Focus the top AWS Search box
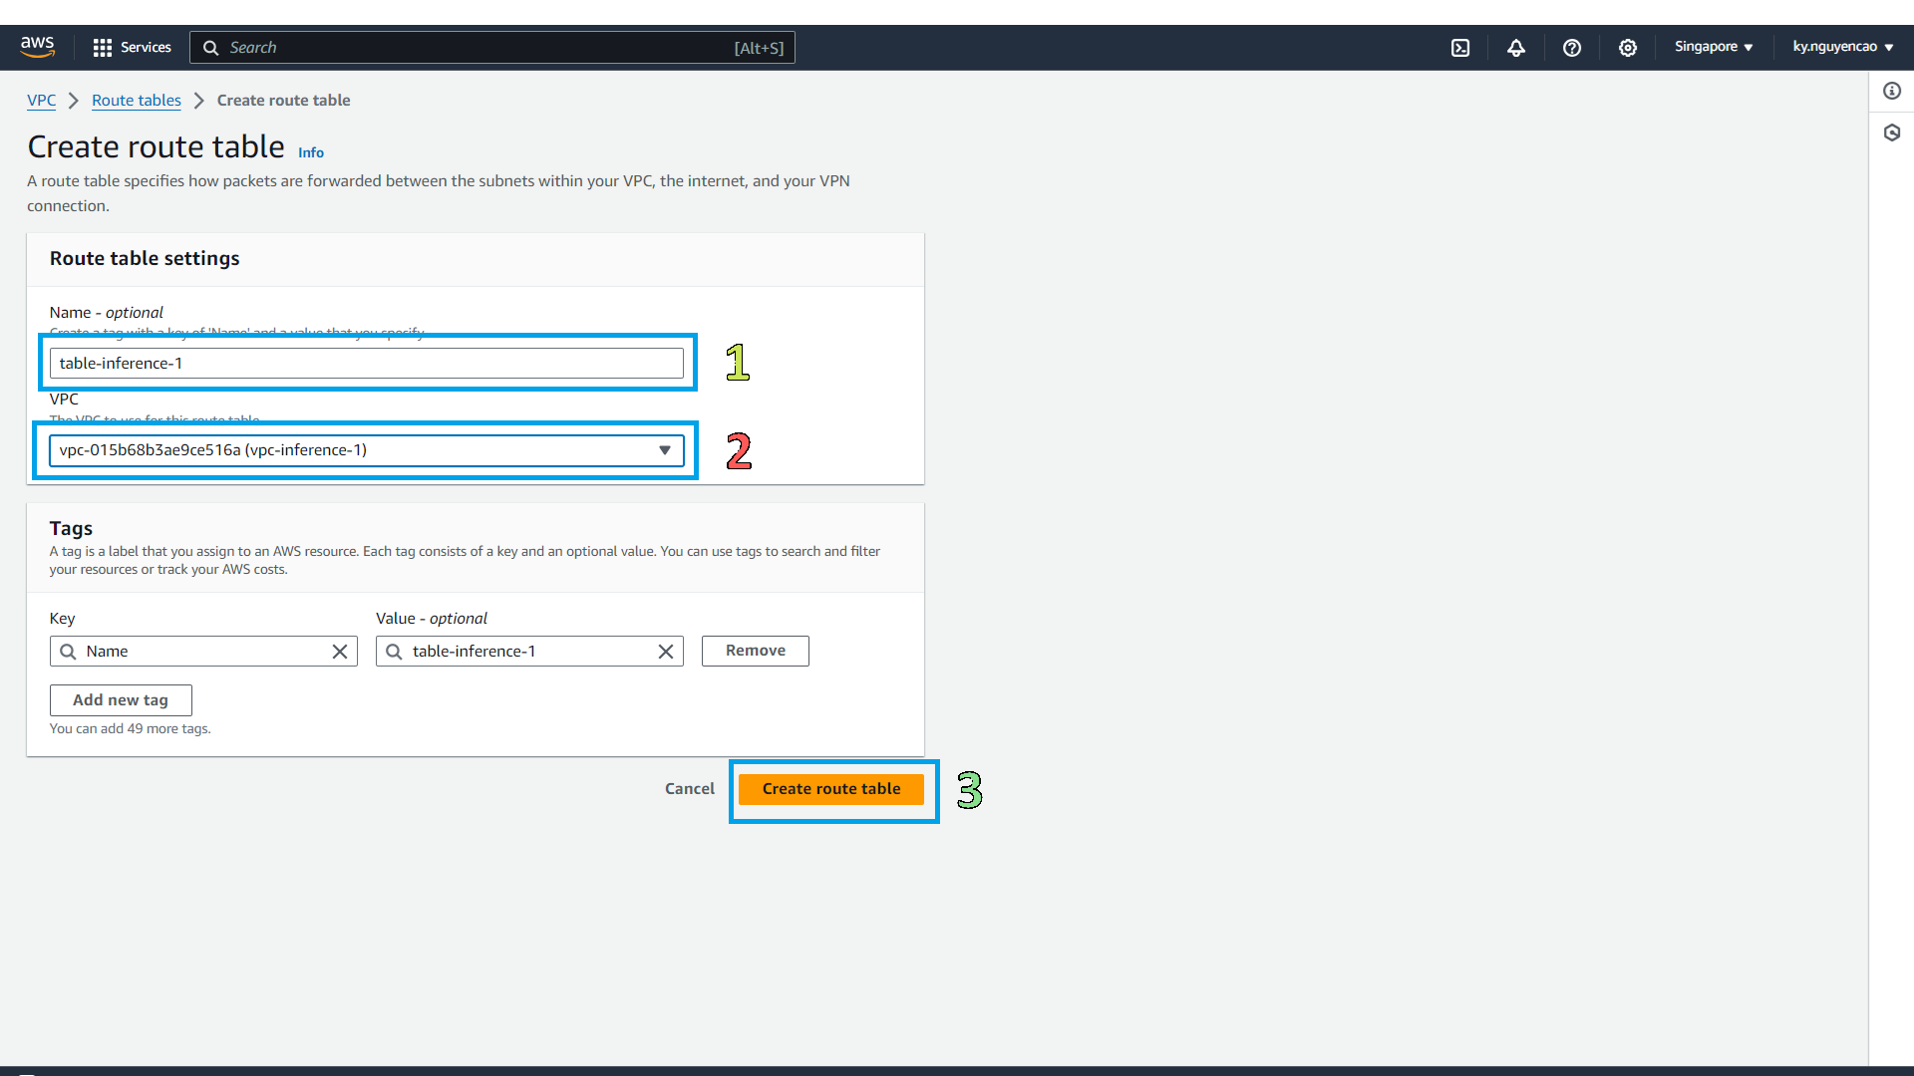The width and height of the screenshot is (1914, 1076). (x=492, y=48)
